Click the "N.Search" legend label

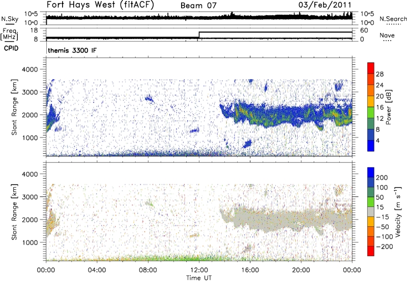[x=393, y=19]
